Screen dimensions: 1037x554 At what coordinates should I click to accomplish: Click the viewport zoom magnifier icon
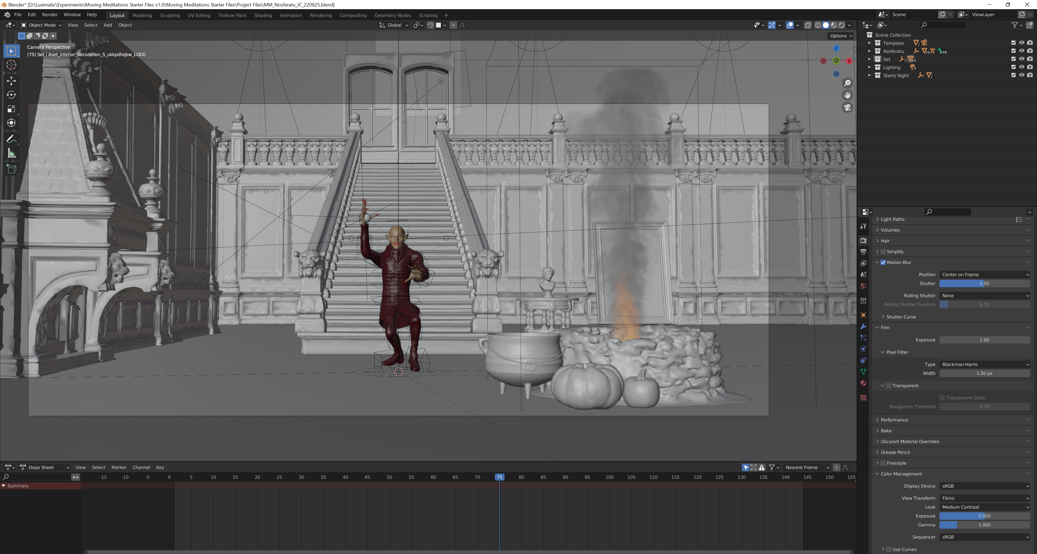(x=847, y=83)
